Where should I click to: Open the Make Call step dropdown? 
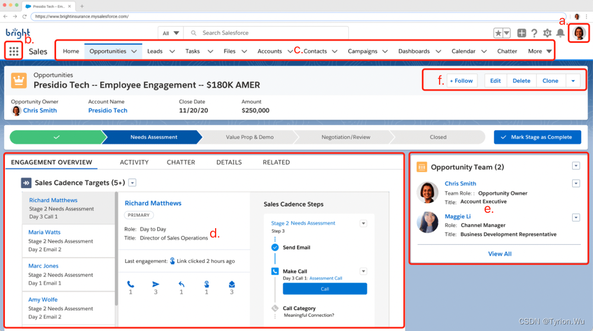click(364, 271)
